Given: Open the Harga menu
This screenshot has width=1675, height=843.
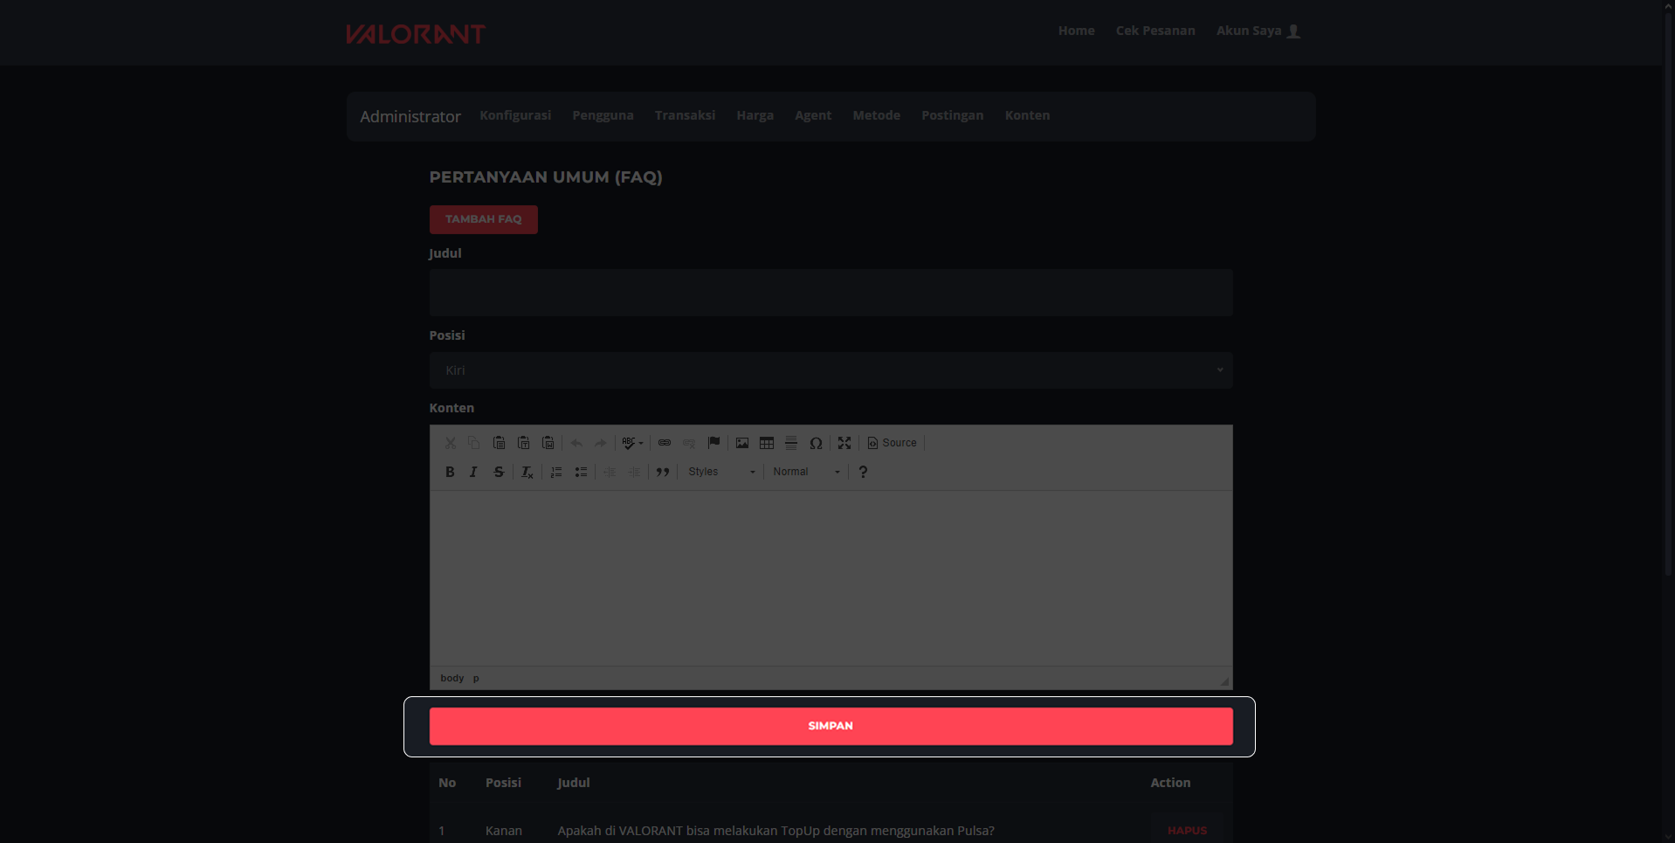Looking at the screenshot, I should (755, 115).
